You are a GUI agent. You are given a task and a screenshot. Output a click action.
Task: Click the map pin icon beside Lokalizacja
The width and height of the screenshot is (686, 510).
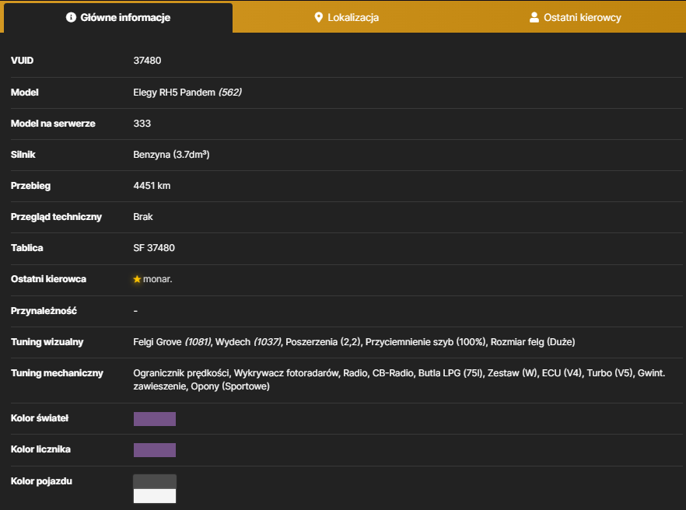[319, 18]
